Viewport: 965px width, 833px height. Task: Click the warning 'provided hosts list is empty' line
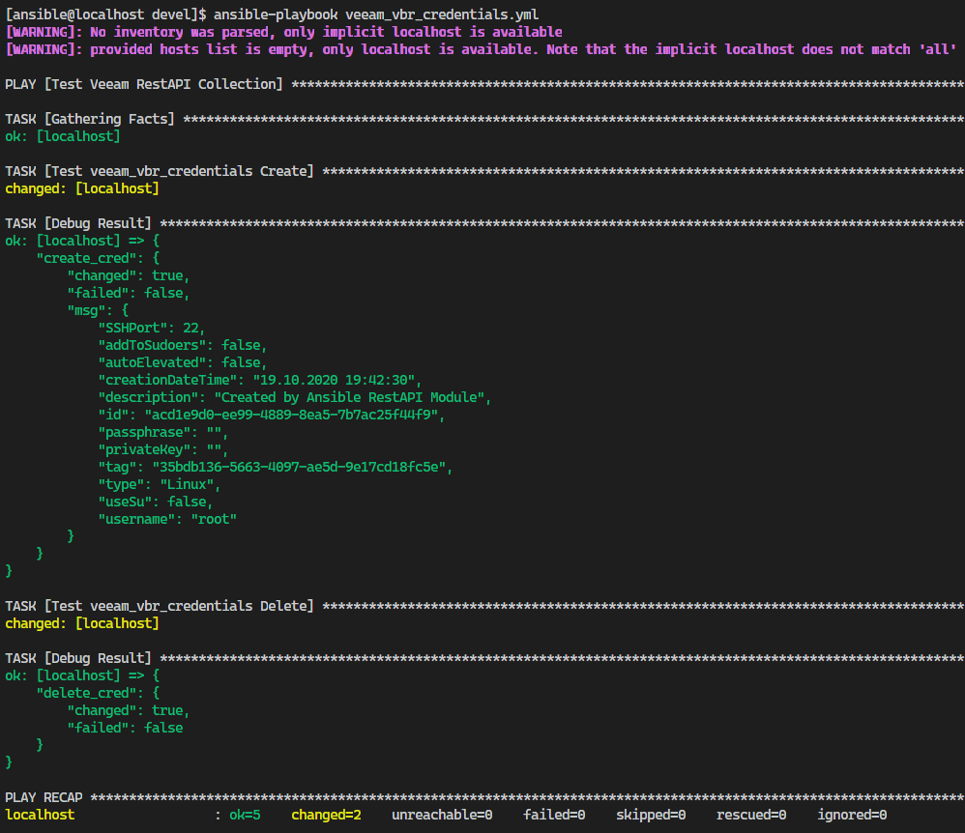tap(481, 49)
